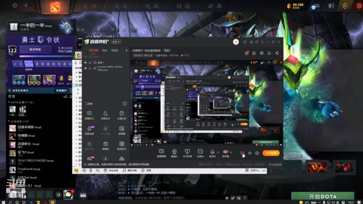Click the checkmark icon in Dota chat bar

point(233,198)
